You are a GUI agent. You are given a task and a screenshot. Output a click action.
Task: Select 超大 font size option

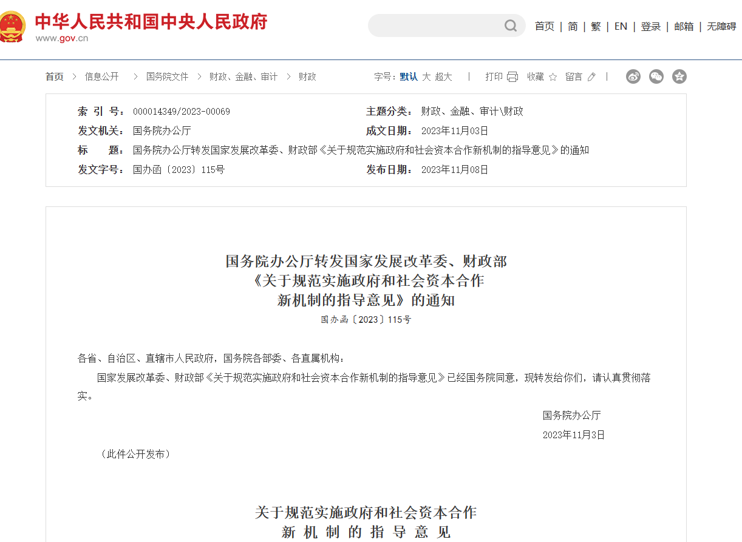(x=443, y=77)
